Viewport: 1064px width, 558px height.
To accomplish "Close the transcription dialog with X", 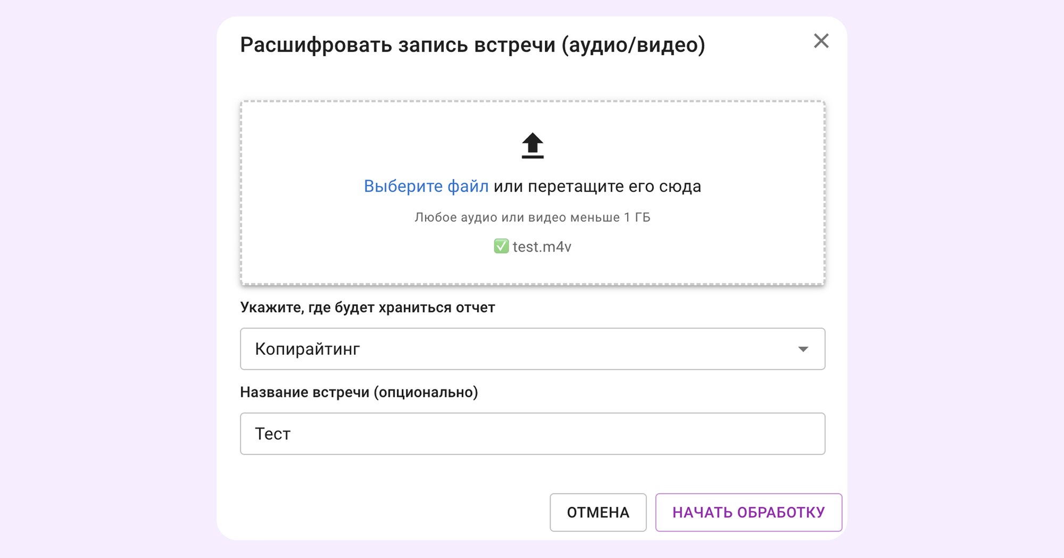I will coord(821,41).
